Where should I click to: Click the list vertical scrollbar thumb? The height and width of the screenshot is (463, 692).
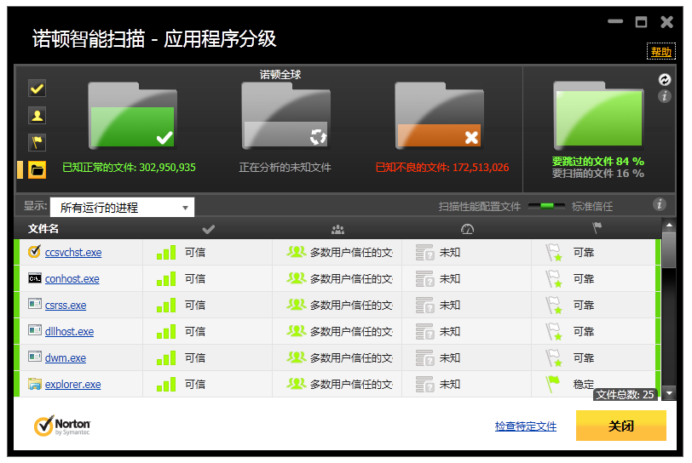[x=669, y=250]
